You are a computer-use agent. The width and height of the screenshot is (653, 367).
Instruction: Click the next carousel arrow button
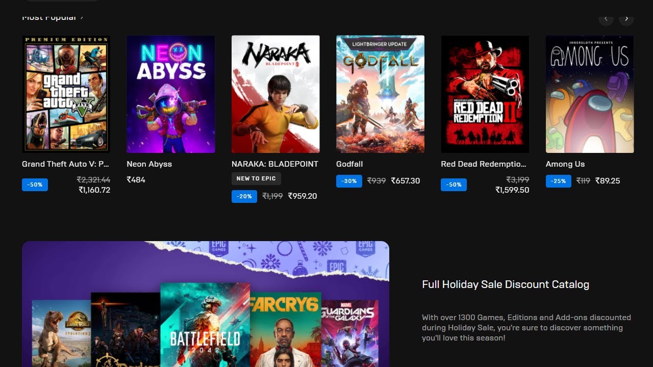pos(626,19)
